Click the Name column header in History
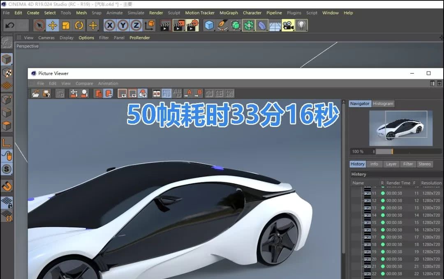 pos(365,183)
